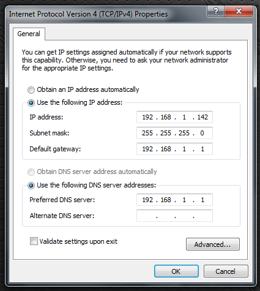Enable Validate settings upon exit checkbox
This screenshot has width=260, height=291.
pyautogui.click(x=34, y=241)
